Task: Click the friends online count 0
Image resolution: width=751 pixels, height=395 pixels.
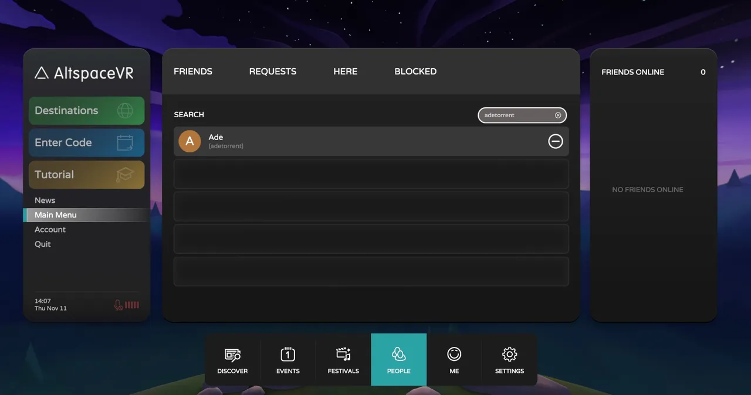Action: (703, 72)
